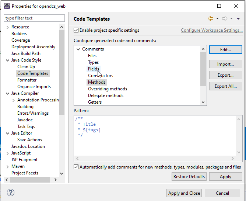Select Errors/Warnings page

click(x=33, y=113)
